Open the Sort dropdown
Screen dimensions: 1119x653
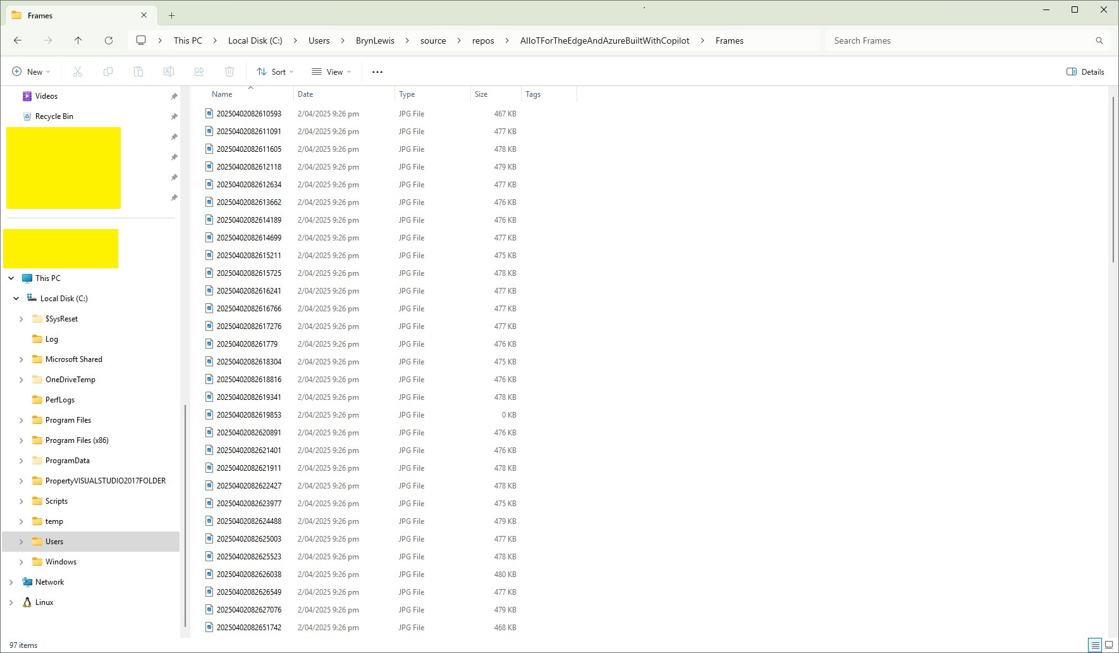275,72
